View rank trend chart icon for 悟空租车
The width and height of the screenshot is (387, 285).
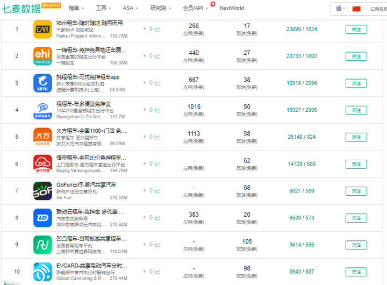[157, 163]
